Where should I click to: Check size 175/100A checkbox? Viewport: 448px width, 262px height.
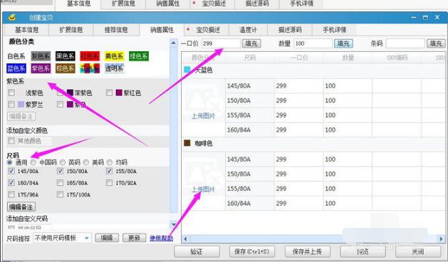pos(60,194)
